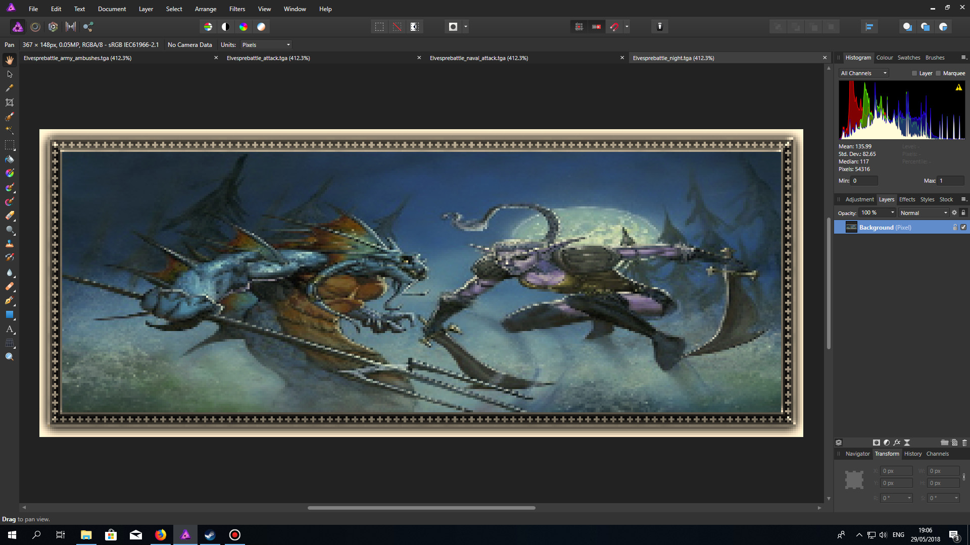Toggle the snapping magnet button
The width and height of the screenshot is (970, 545).
614,27
